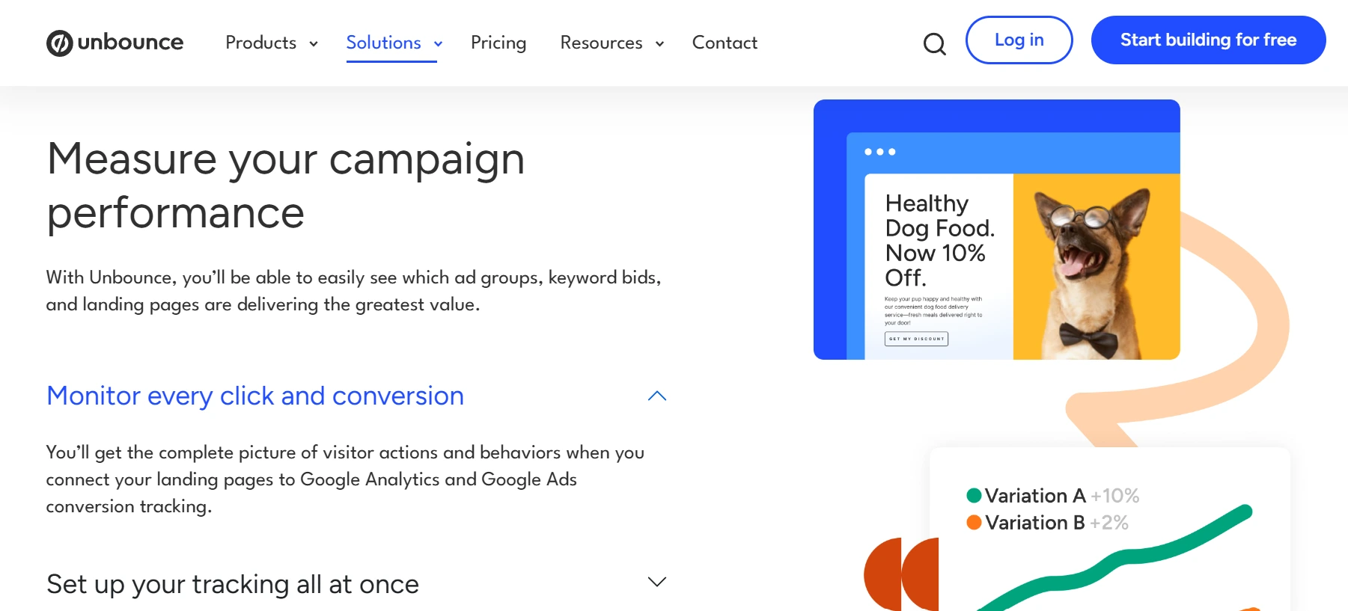Select the Monitor every click and conversion heading
This screenshot has height=611, width=1348.
coord(255,396)
